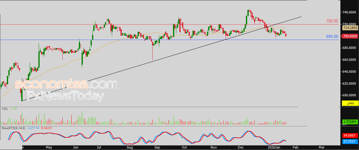The image size is (359, 150).
Task: Click the yellow خطي scale label
Action: point(350,103)
